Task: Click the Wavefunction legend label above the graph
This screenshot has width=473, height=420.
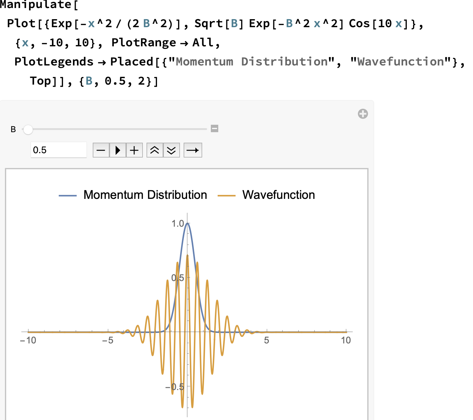Action: coord(278,195)
